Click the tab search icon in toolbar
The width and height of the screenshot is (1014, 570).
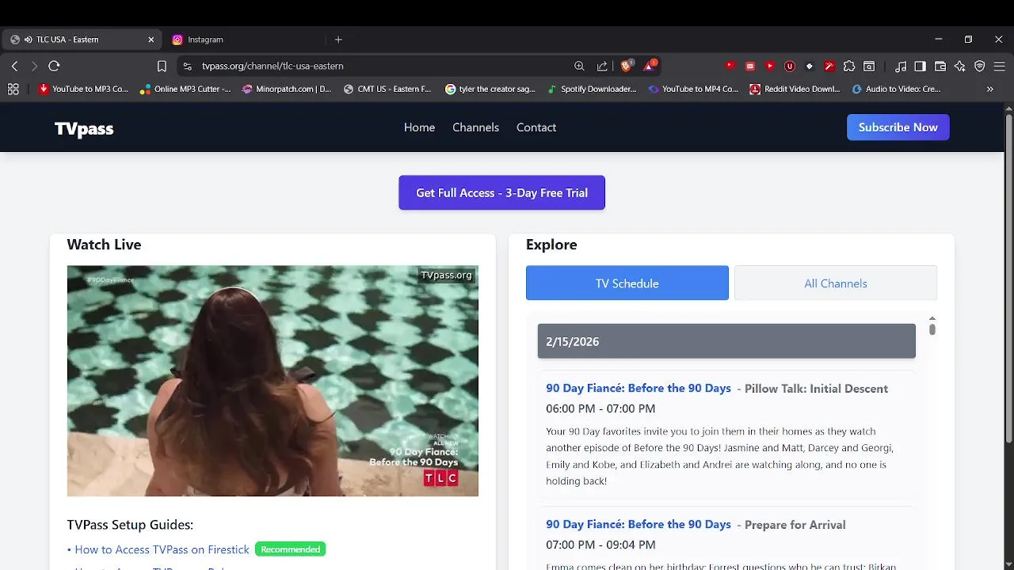[x=869, y=66]
